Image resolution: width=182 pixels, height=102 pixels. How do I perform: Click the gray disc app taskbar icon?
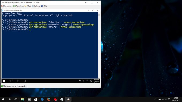tap(29, 99)
